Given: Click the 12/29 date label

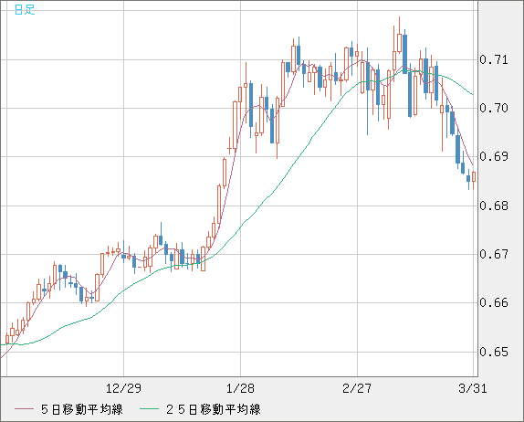Looking at the screenshot, I should pos(123,388).
